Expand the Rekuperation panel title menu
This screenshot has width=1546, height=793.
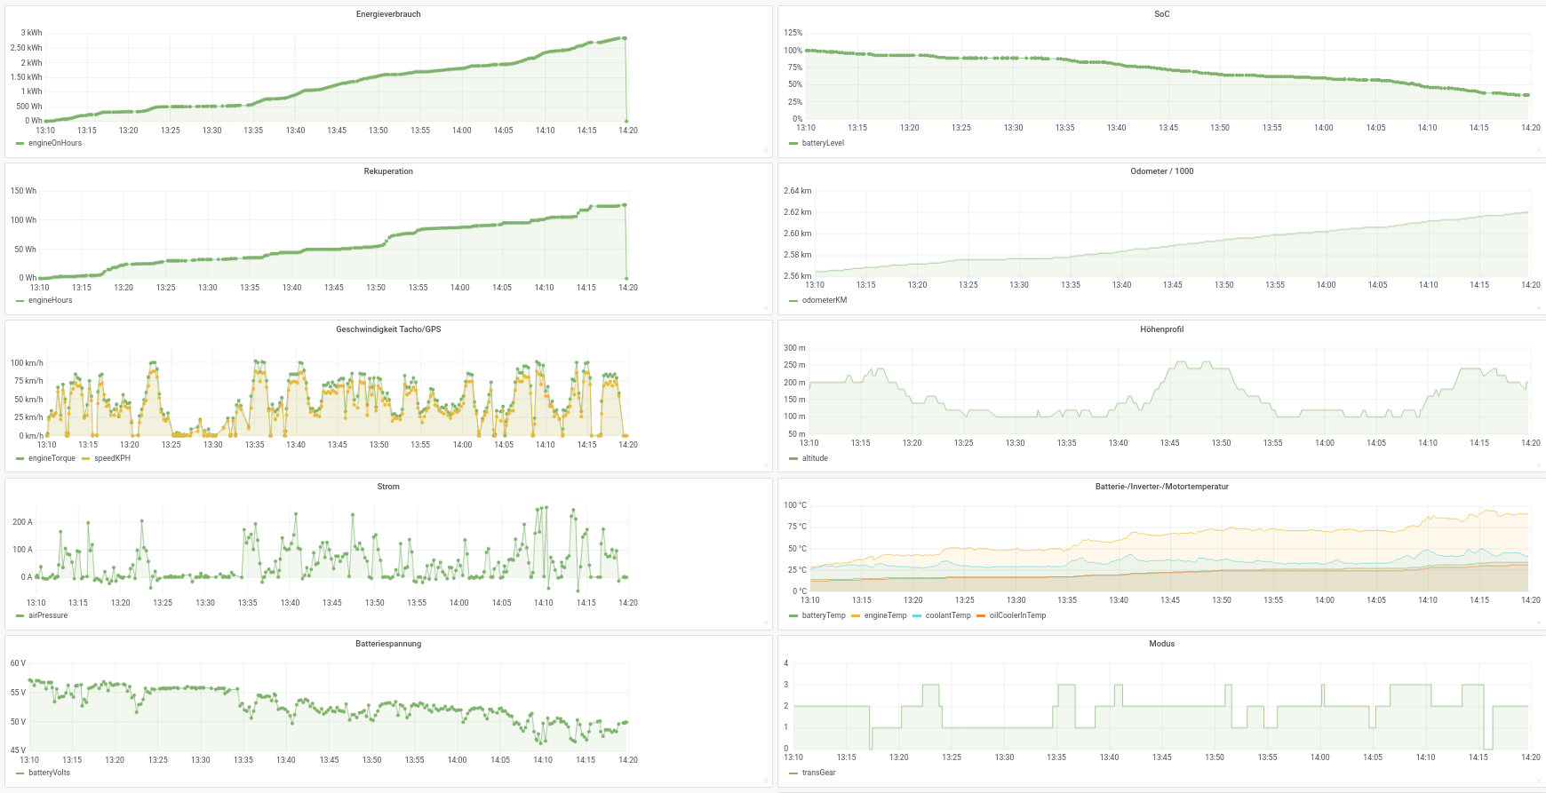click(x=388, y=171)
